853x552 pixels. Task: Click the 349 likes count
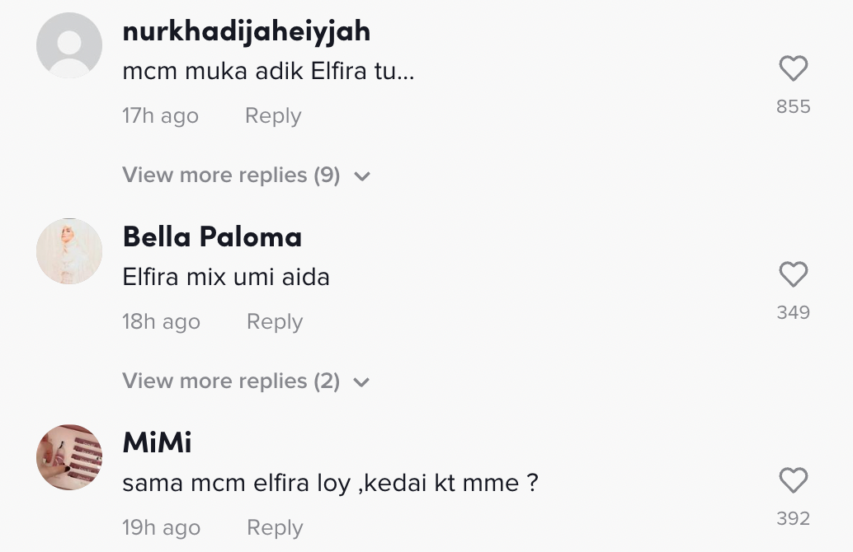[x=793, y=313]
